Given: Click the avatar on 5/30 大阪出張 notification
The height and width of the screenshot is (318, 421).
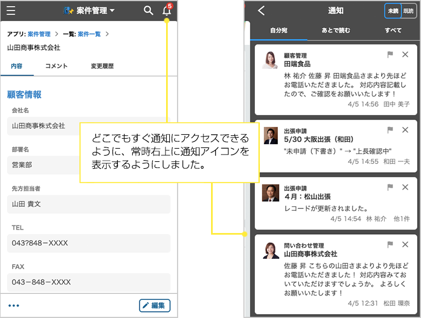Looking at the screenshot, I should point(271,135).
